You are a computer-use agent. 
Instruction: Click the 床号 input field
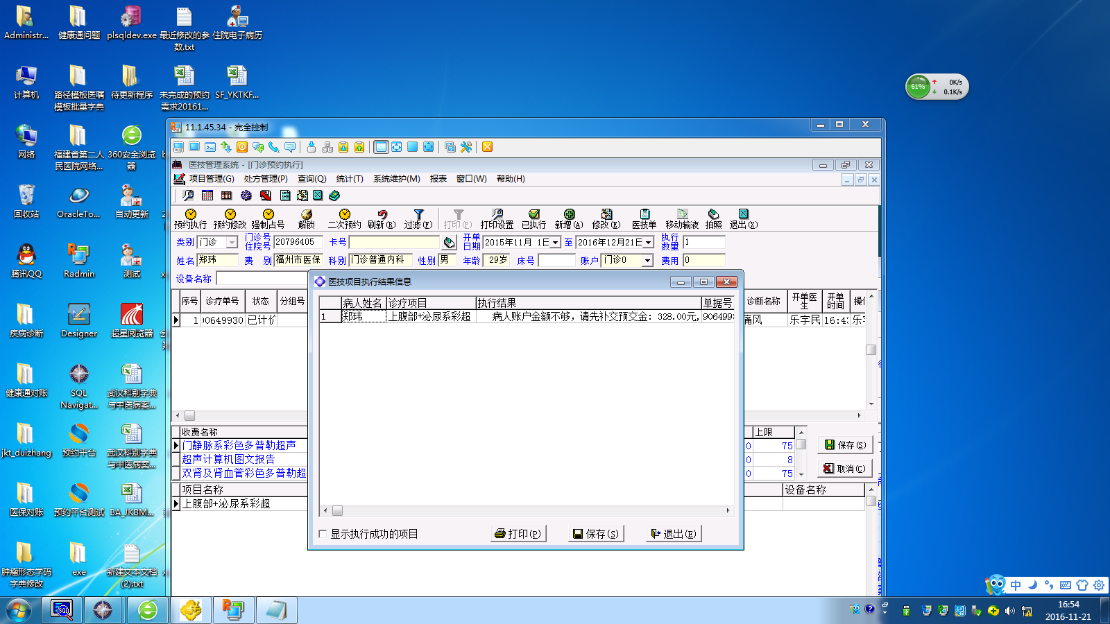pos(556,261)
